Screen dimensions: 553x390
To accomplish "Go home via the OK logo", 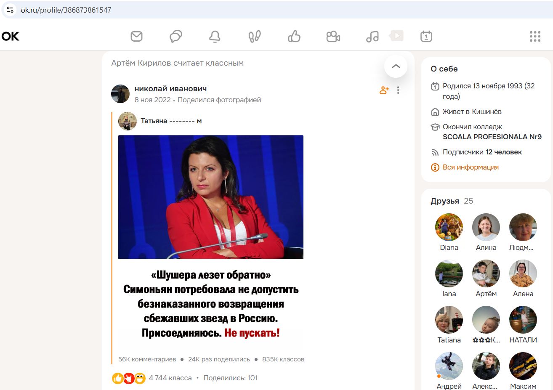I will 10,36.
